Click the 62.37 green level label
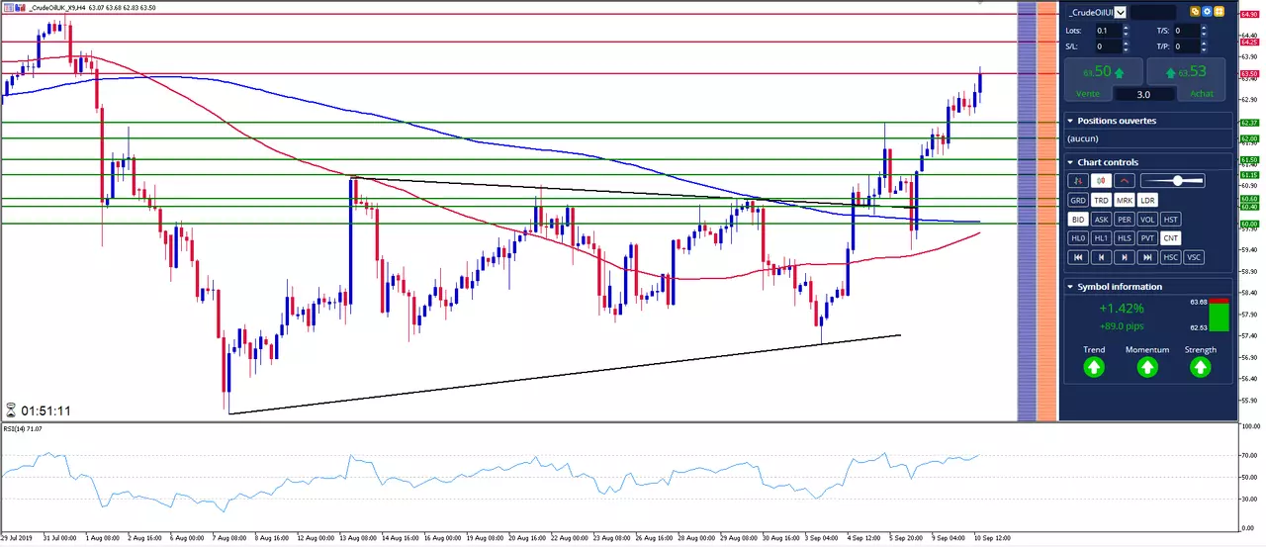This screenshot has height=547, width=1266. (x=1249, y=123)
